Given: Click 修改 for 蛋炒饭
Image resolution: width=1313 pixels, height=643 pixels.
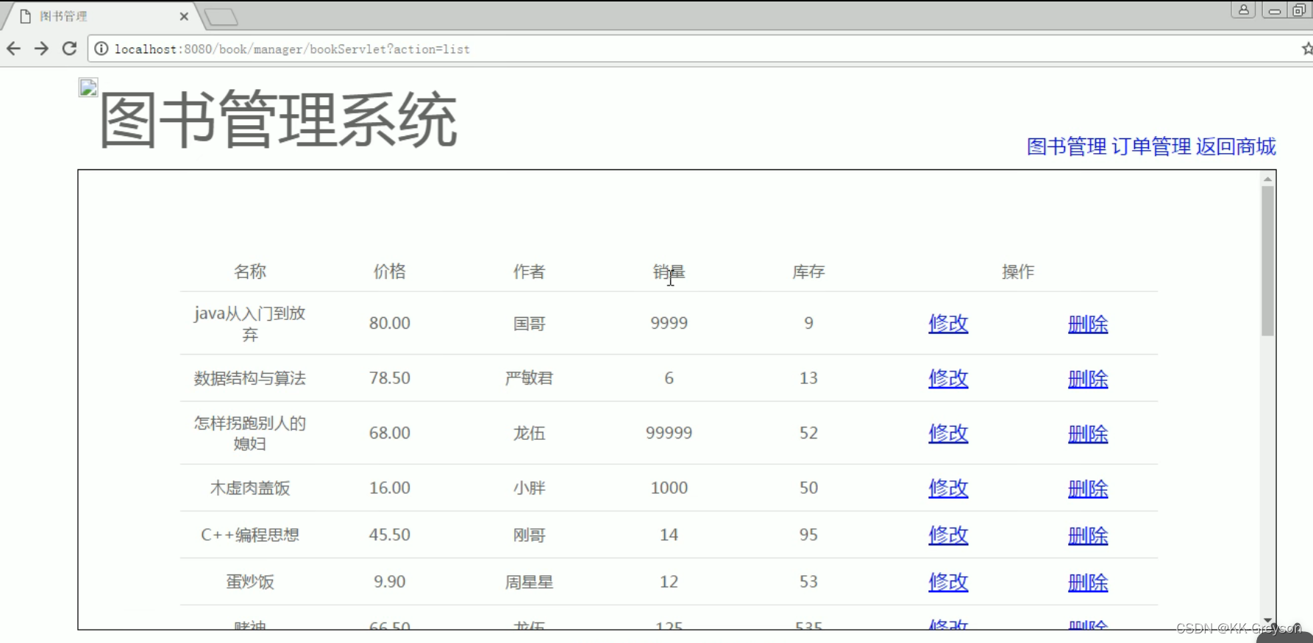Looking at the screenshot, I should tap(948, 583).
